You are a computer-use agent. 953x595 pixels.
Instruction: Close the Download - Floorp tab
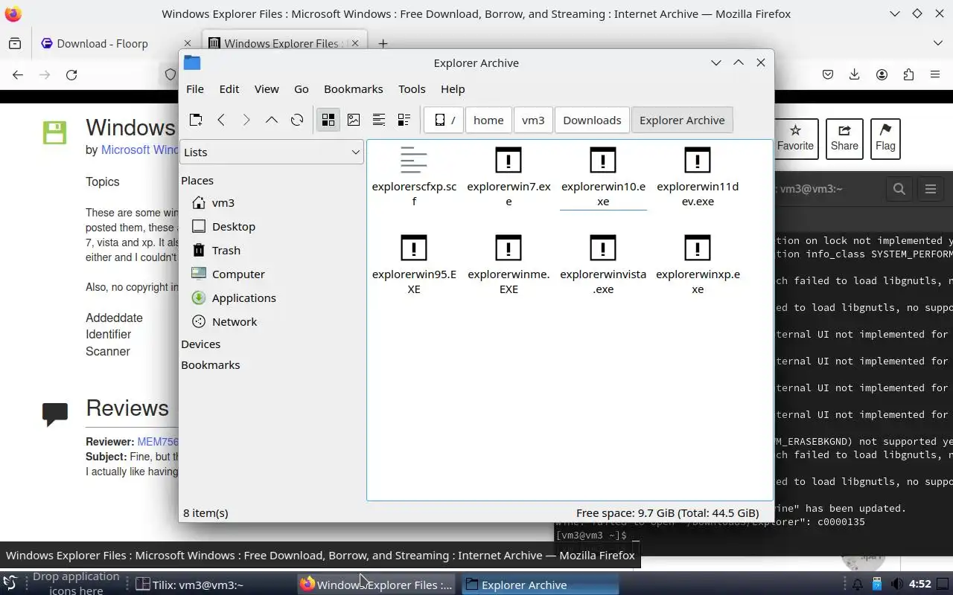click(188, 43)
